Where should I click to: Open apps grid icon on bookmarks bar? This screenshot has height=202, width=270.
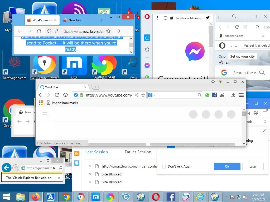(41, 103)
